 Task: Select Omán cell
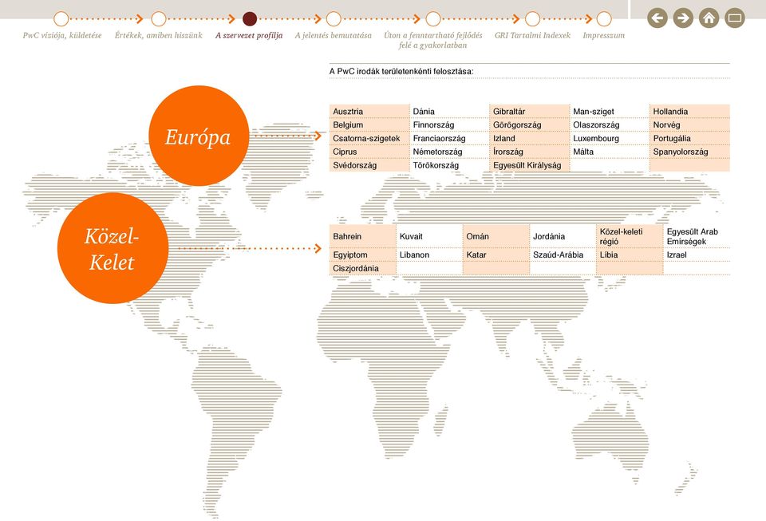496,236
